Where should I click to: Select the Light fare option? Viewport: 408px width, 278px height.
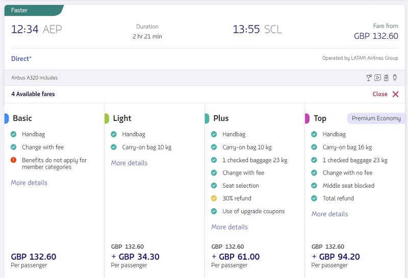point(155,191)
